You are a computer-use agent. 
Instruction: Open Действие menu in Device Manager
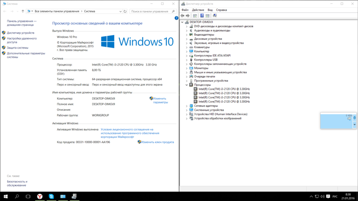pos(198,10)
